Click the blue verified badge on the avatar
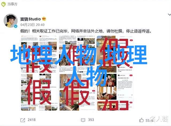171x126 pixels. (16, 26)
